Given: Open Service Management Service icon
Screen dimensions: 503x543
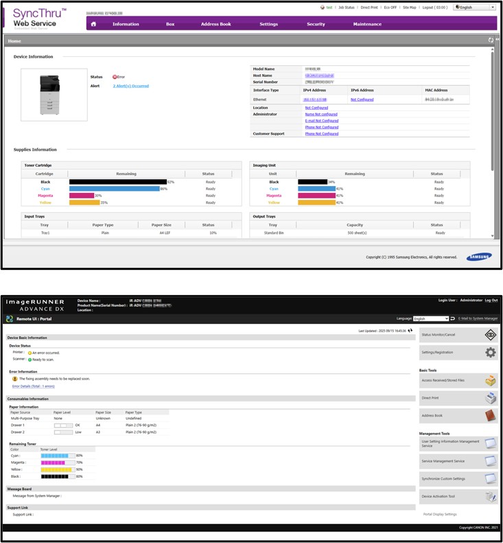Looking at the screenshot, I should [491, 461].
